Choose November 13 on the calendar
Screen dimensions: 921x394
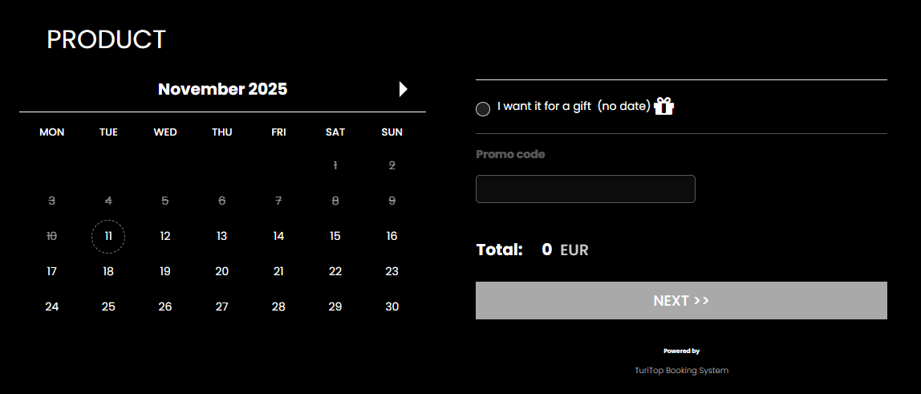coord(222,236)
